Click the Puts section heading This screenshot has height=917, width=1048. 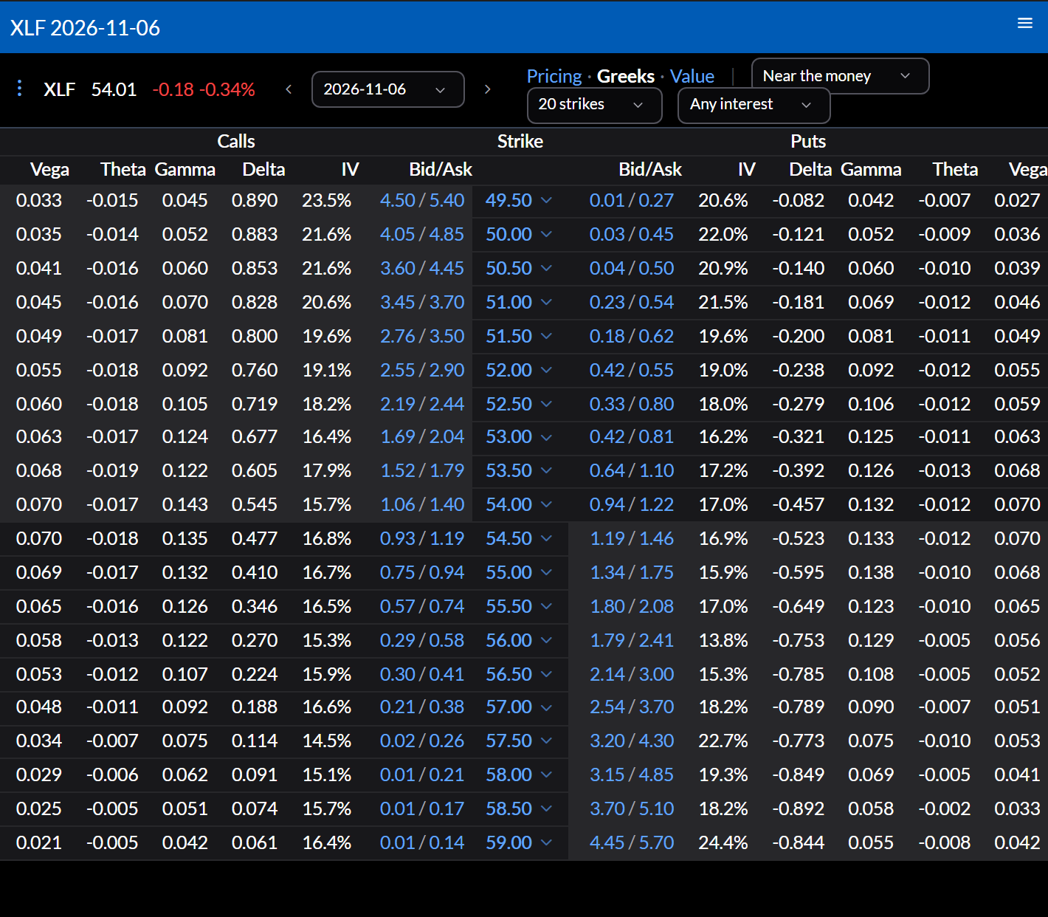pos(808,141)
